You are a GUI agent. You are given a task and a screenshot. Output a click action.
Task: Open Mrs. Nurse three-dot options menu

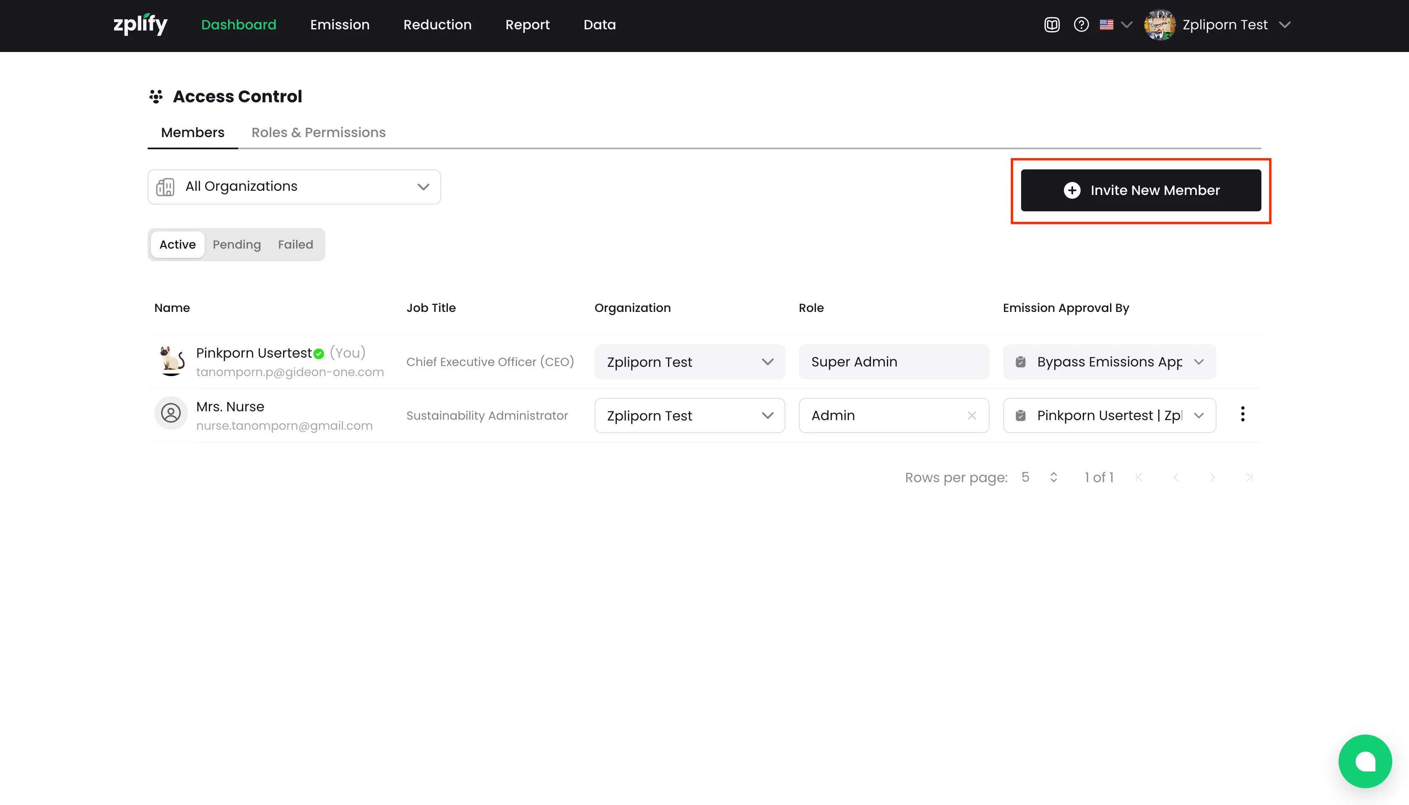click(1243, 414)
